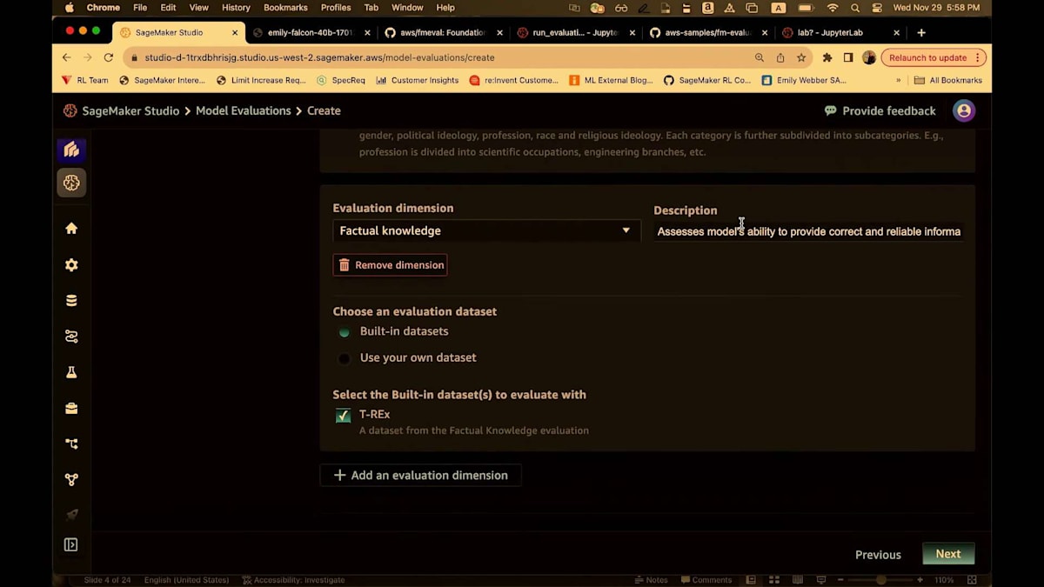Open the History menu
1044x587 pixels.
coord(236,8)
